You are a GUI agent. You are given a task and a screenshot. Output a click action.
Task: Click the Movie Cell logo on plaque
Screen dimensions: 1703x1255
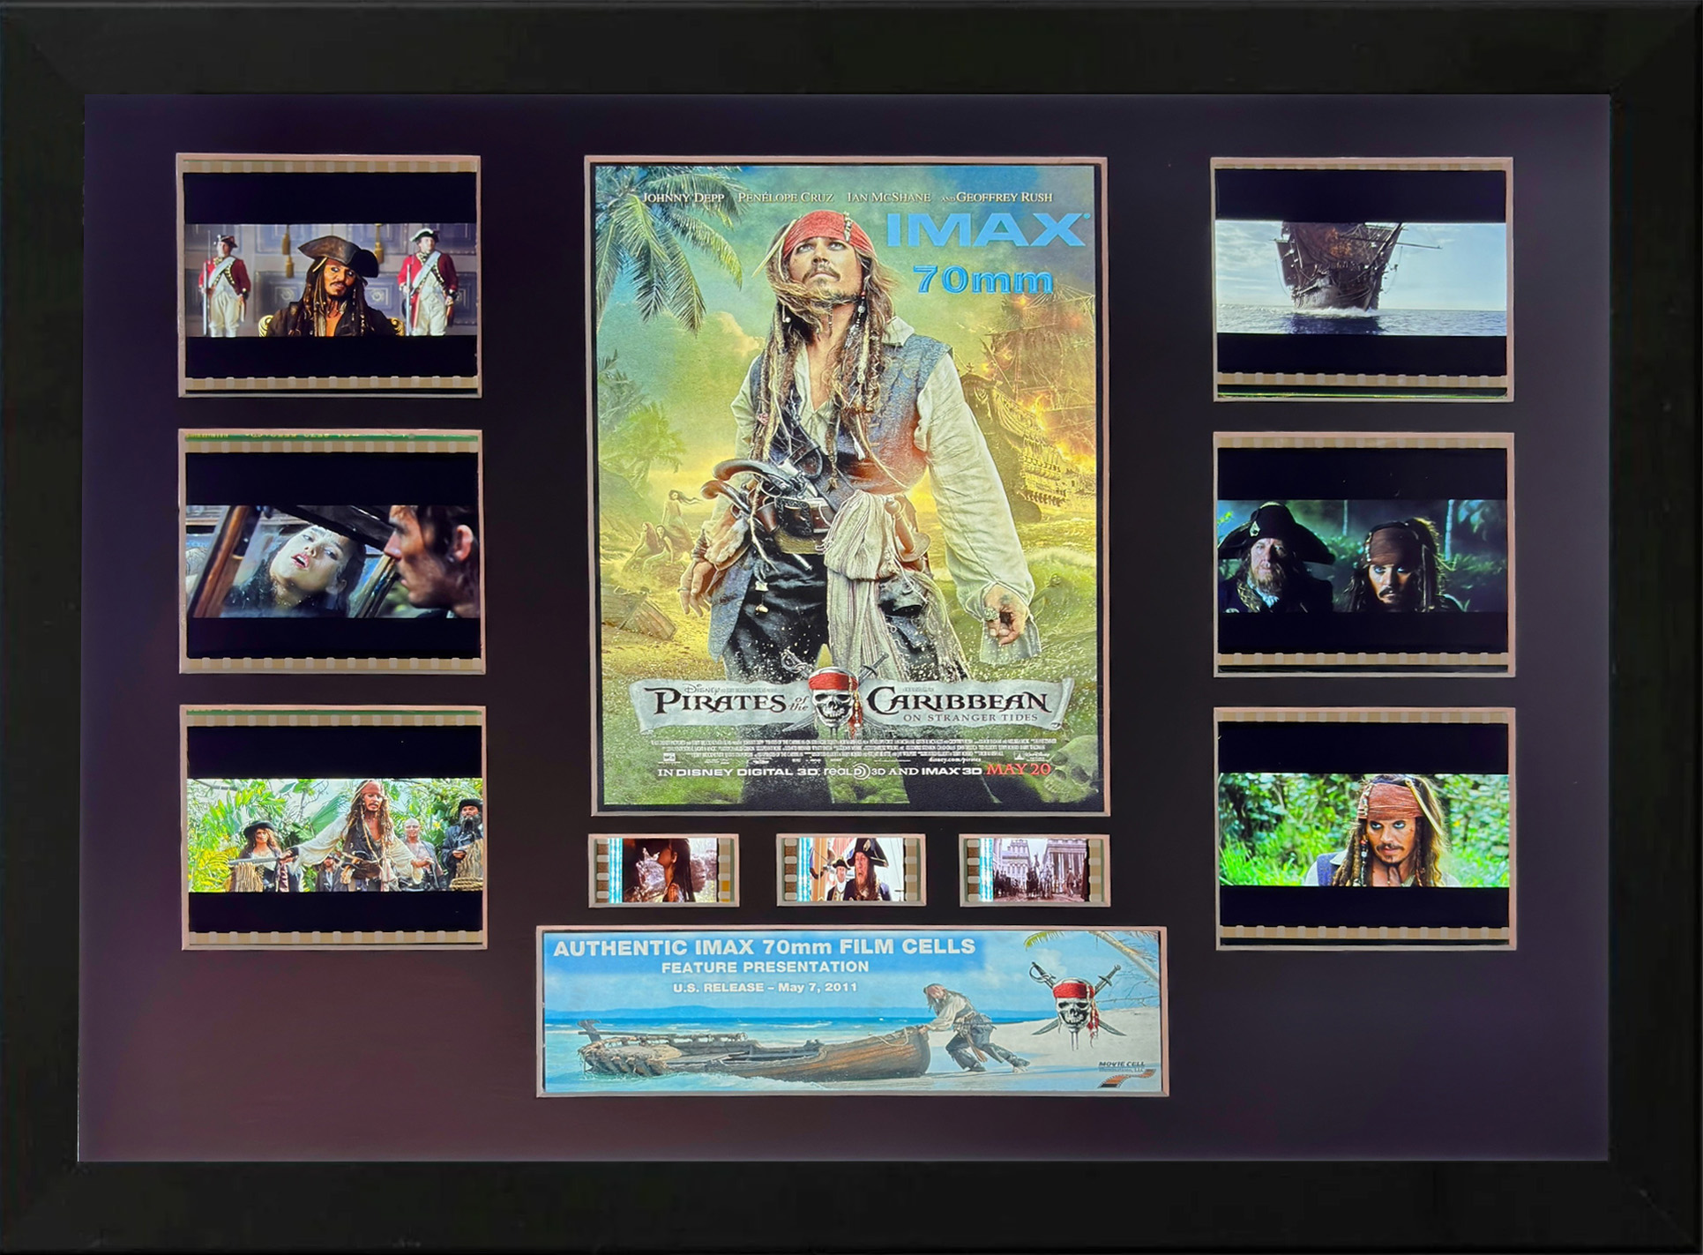click(x=1125, y=1071)
